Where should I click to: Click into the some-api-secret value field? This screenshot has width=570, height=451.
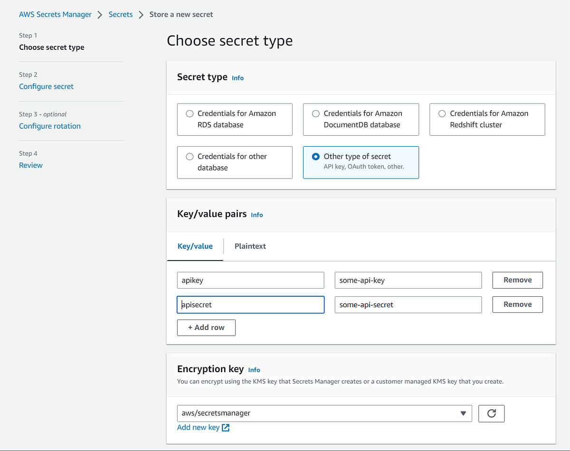[x=408, y=304]
